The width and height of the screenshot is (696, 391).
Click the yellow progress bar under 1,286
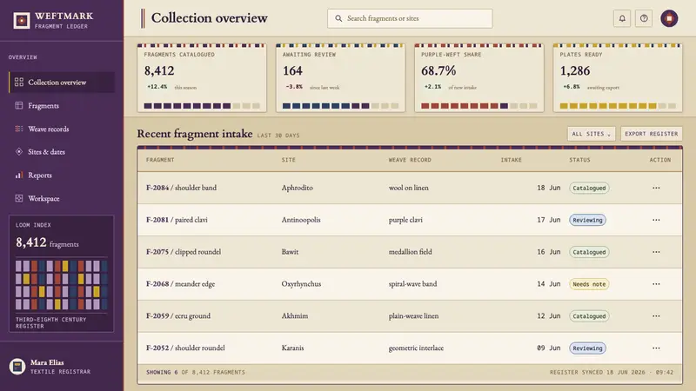[618, 106]
